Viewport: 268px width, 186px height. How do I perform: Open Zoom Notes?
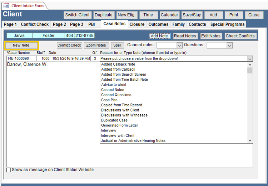pos(96,46)
